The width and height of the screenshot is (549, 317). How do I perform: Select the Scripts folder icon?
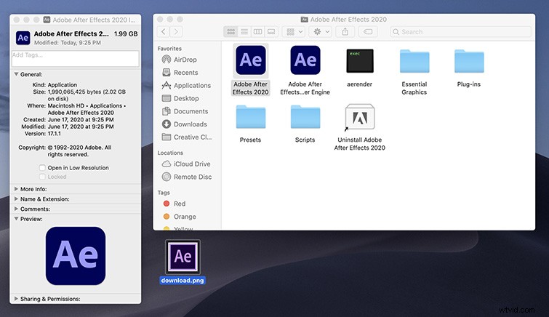305,116
